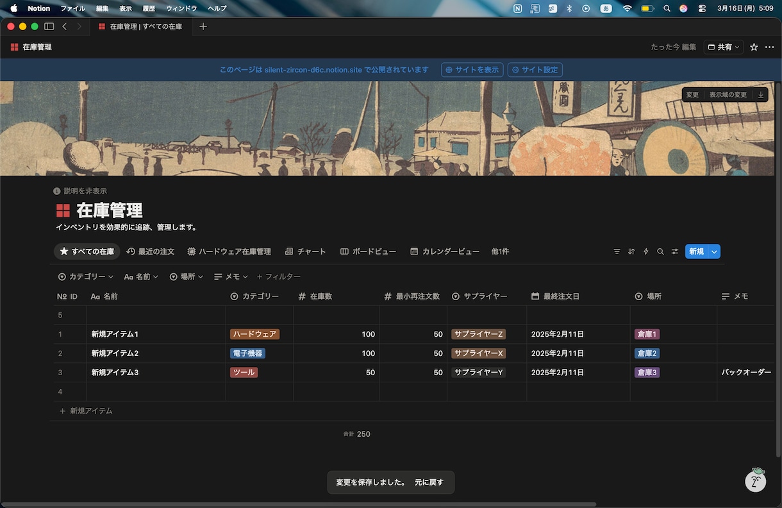Show more views with 他1件
782x508 pixels.
[500, 251]
